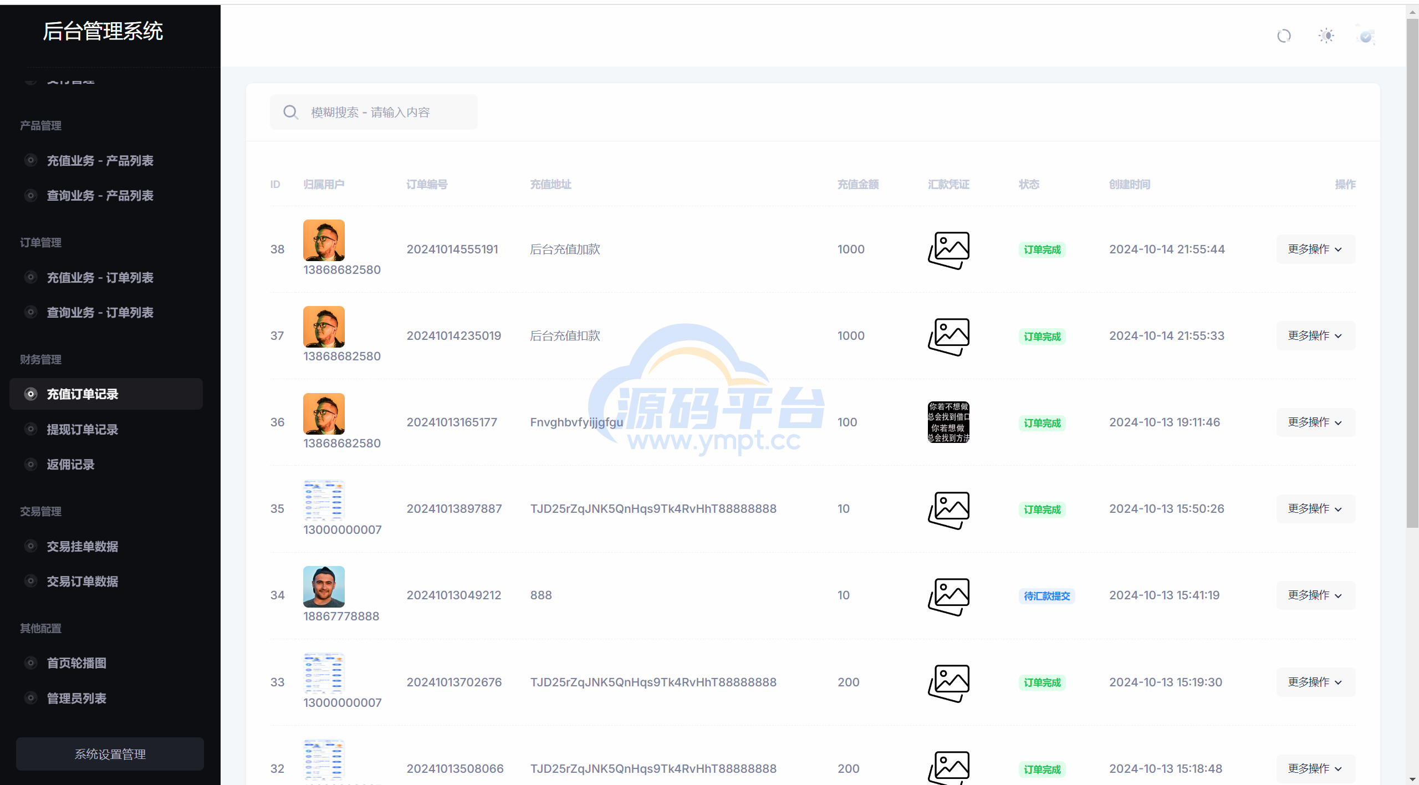The width and height of the screenshot is (1419, 785).
Task: Click recharge address in order 35 row
Action: tap(653, 509)
